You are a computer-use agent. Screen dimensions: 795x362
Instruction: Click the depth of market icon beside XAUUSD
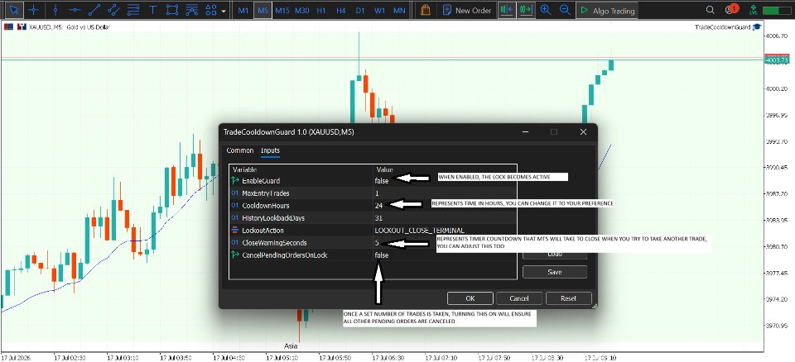[x=8, y=26]
